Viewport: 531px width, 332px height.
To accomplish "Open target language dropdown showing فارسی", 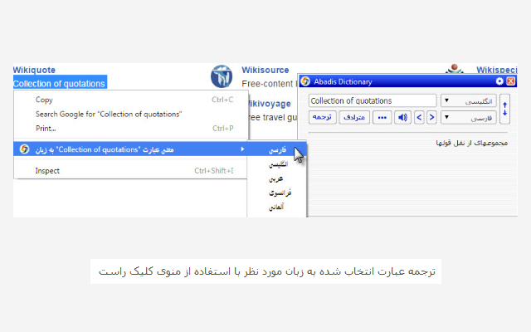I will [469, 118].
